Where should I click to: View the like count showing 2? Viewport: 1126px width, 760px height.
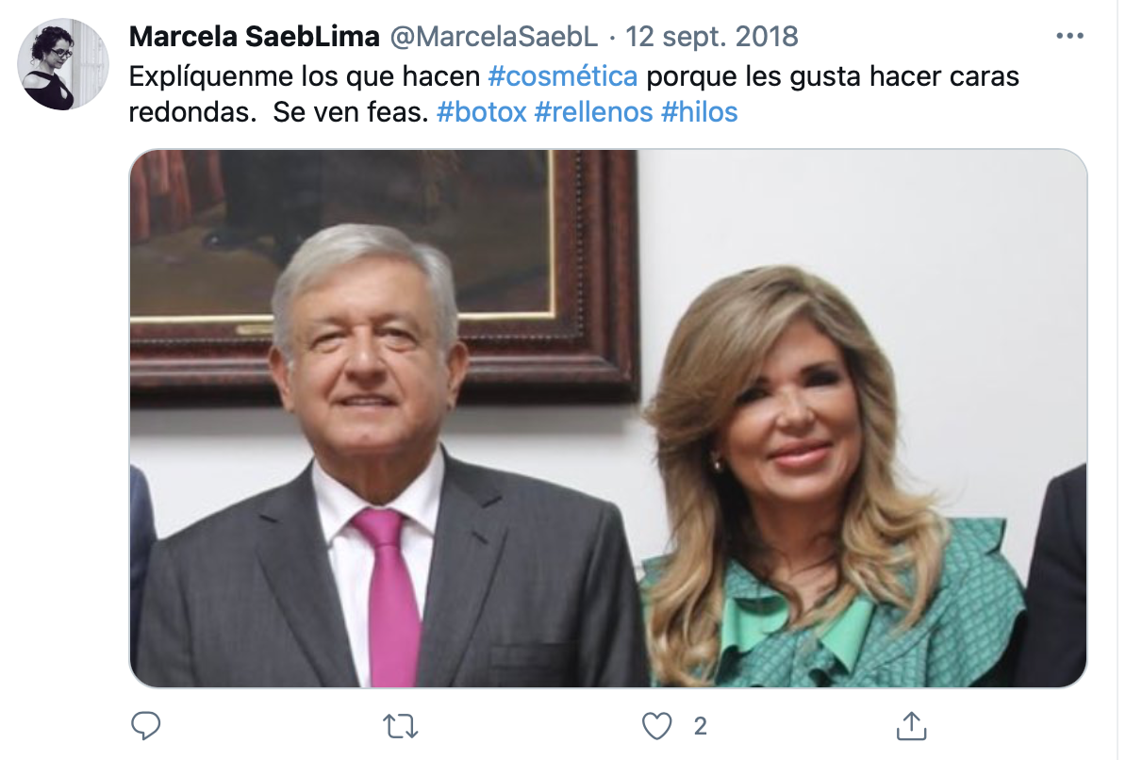pos(700,726)
